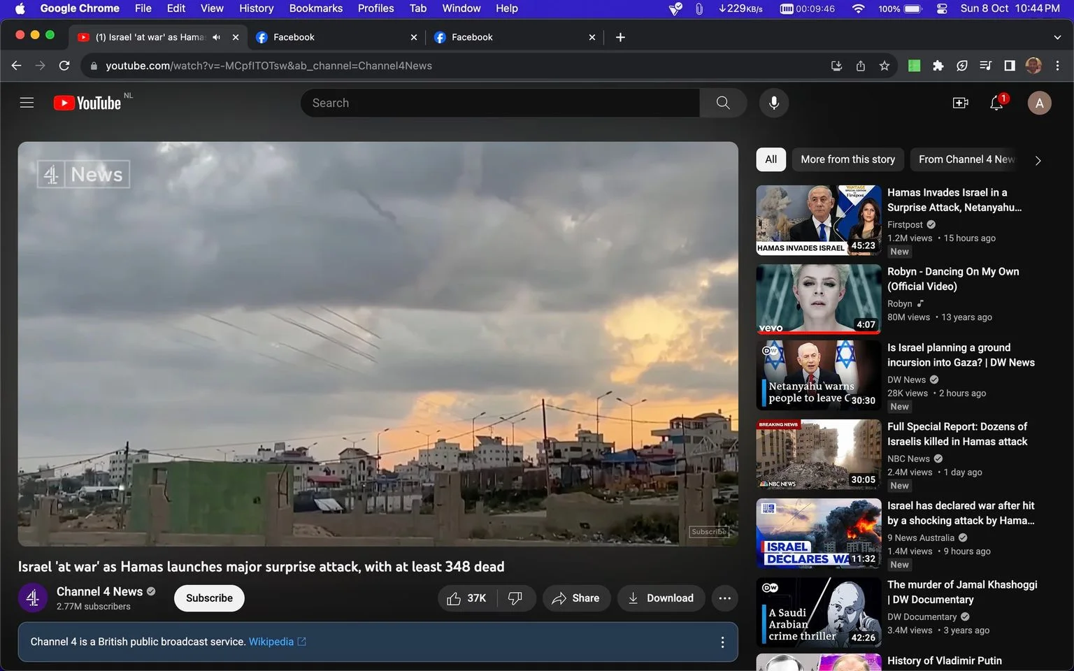The width and height of the screenshot is (1074, 671).
Task: Open Jamal Khashoggi documentary thumbnail
Action: click(x=819, y=612)
